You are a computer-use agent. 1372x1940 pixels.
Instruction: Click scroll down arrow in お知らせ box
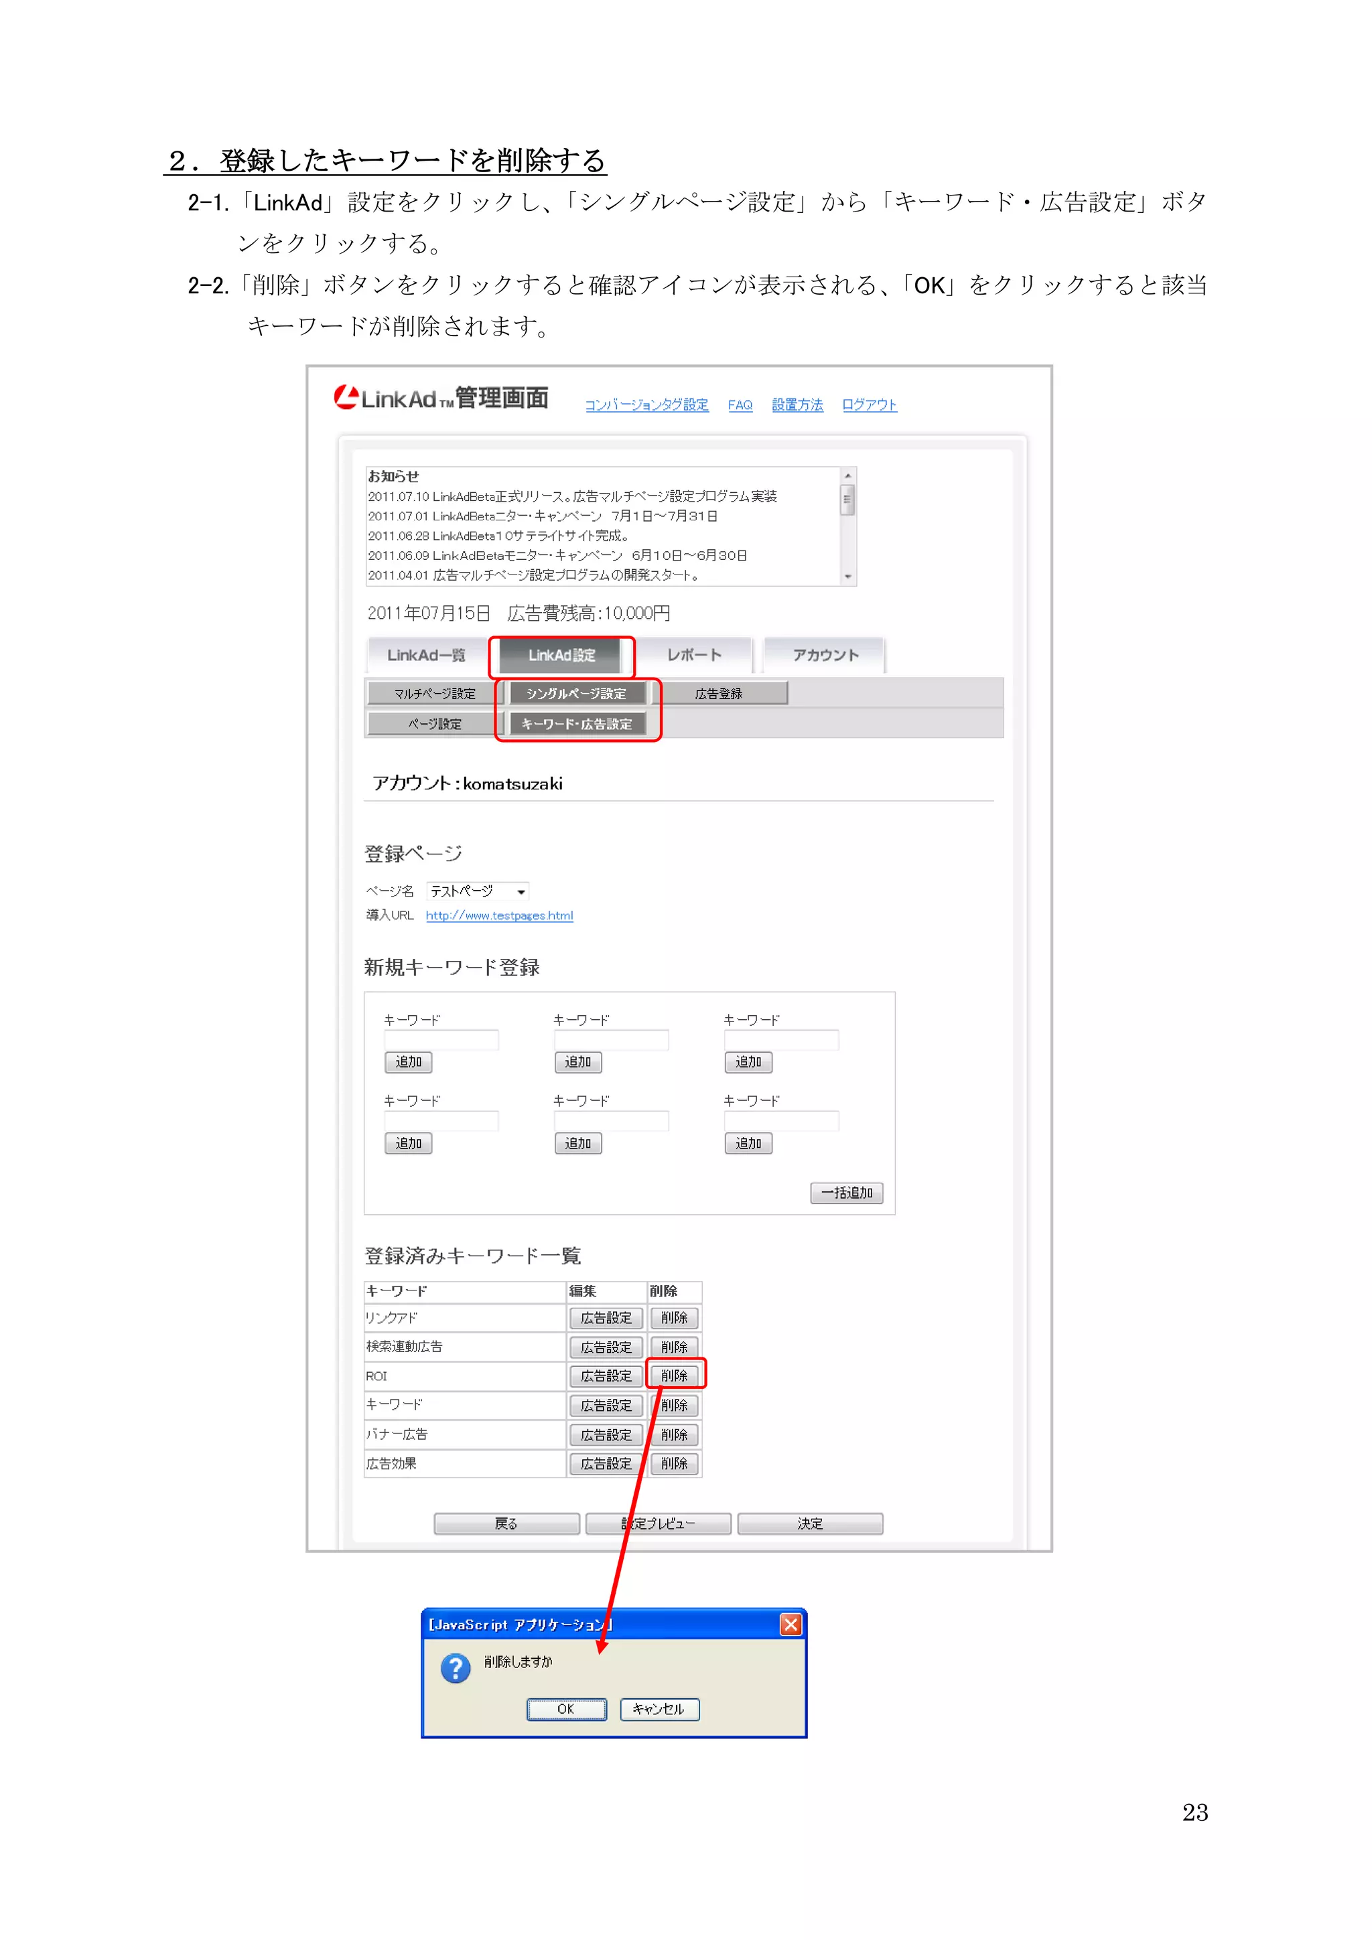pyautogui.click(x=847, y=577)
